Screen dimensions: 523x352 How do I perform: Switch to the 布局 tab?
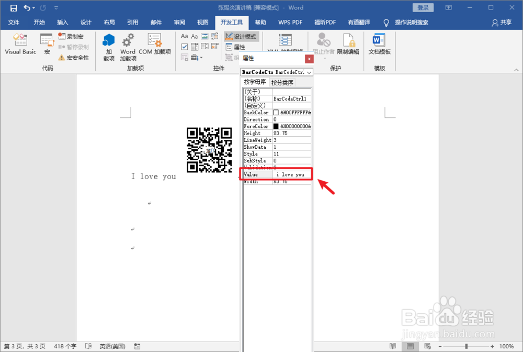[x=109, y=23]
